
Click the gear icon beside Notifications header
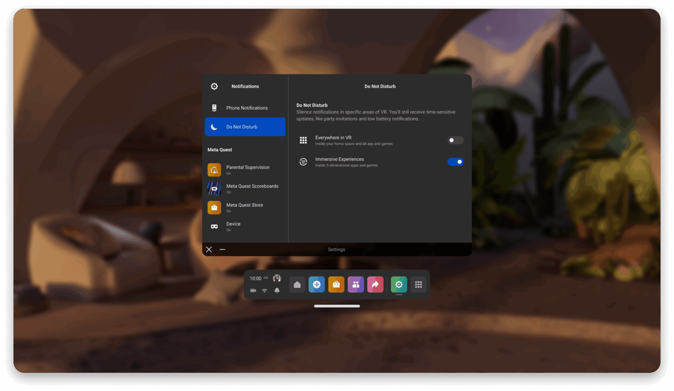pyautogui.click(x=214, y=86)
